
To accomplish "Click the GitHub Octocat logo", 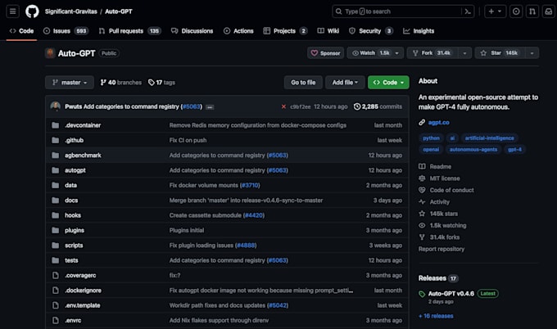I will [32, 11].
